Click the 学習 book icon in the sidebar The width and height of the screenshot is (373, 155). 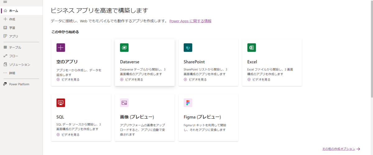[5, 28]
